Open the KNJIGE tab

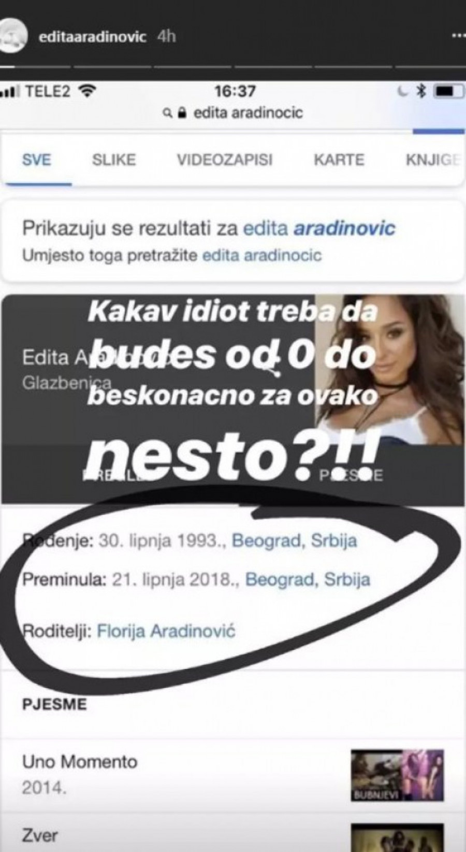(433, 160)
